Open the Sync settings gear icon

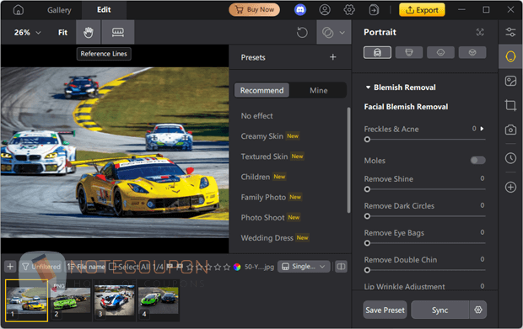point(478,310)
